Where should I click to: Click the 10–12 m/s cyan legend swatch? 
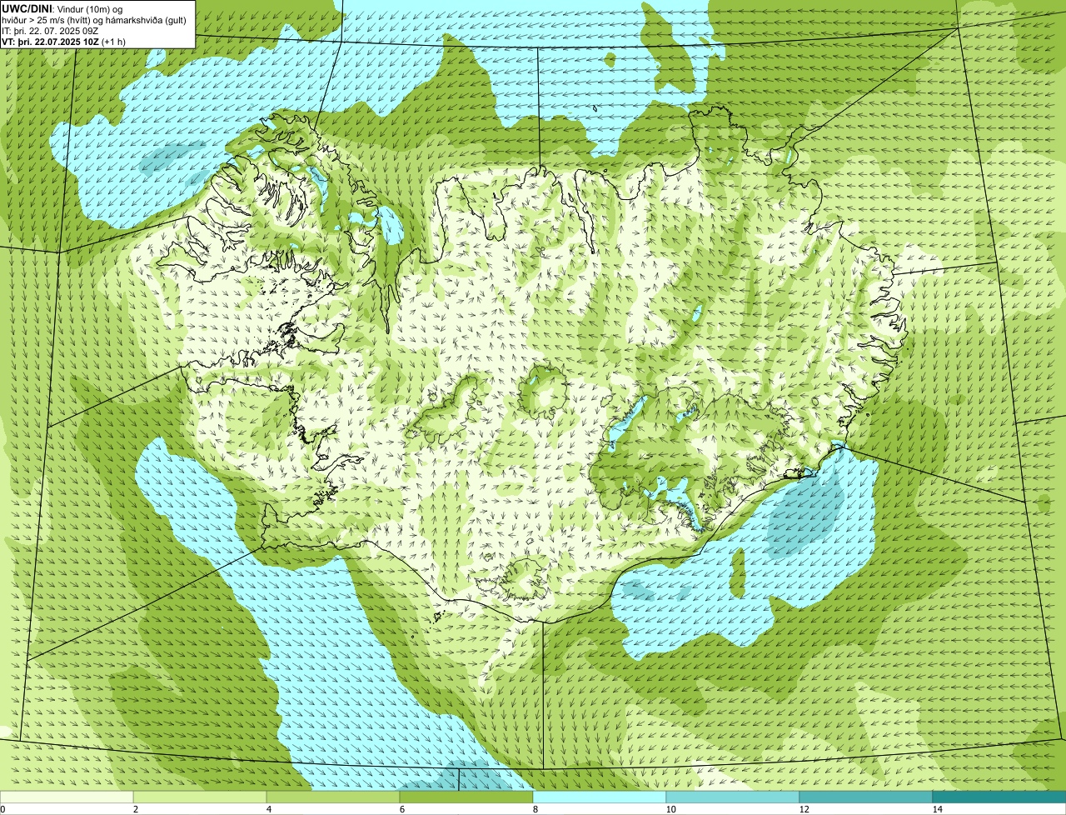(x=733, y=797)
